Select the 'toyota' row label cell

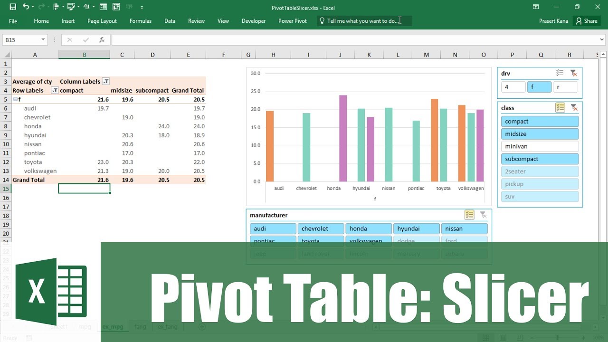pos(35,162)
